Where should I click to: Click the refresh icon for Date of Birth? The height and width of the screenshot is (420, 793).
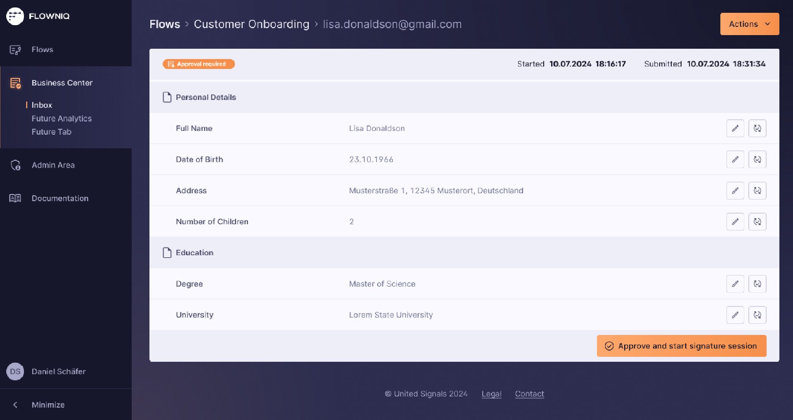[x=757, y=159]
